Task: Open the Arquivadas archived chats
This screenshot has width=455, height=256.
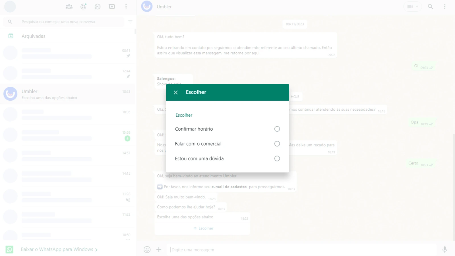Action: tap(33, 36)
